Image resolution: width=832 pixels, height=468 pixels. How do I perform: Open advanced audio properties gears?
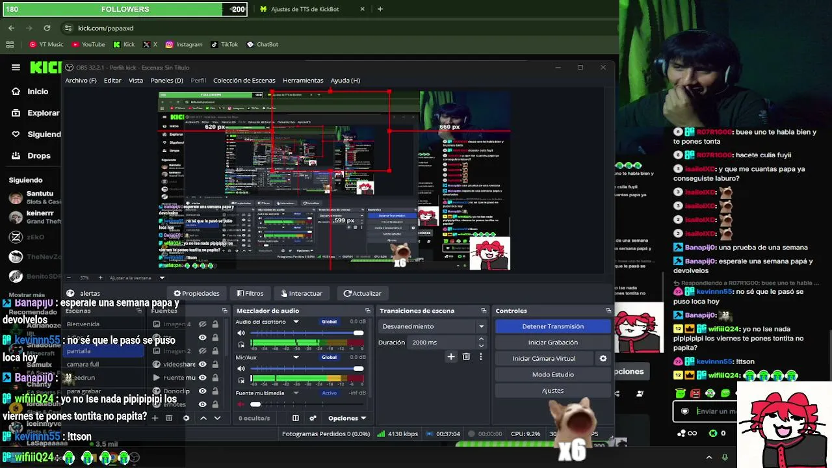pos(313,418)
